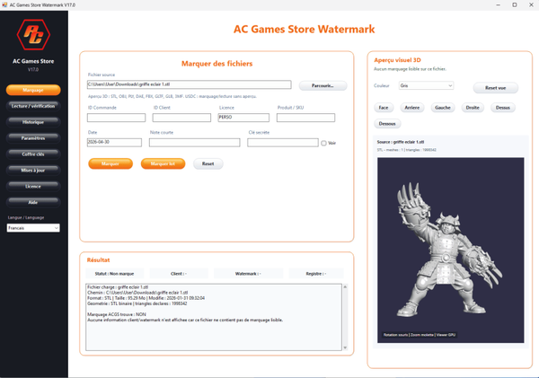The height and width of the screenshot is (378, 539).
Task: Click the 'Watermark : -' status cell
Action: (248, 274)
